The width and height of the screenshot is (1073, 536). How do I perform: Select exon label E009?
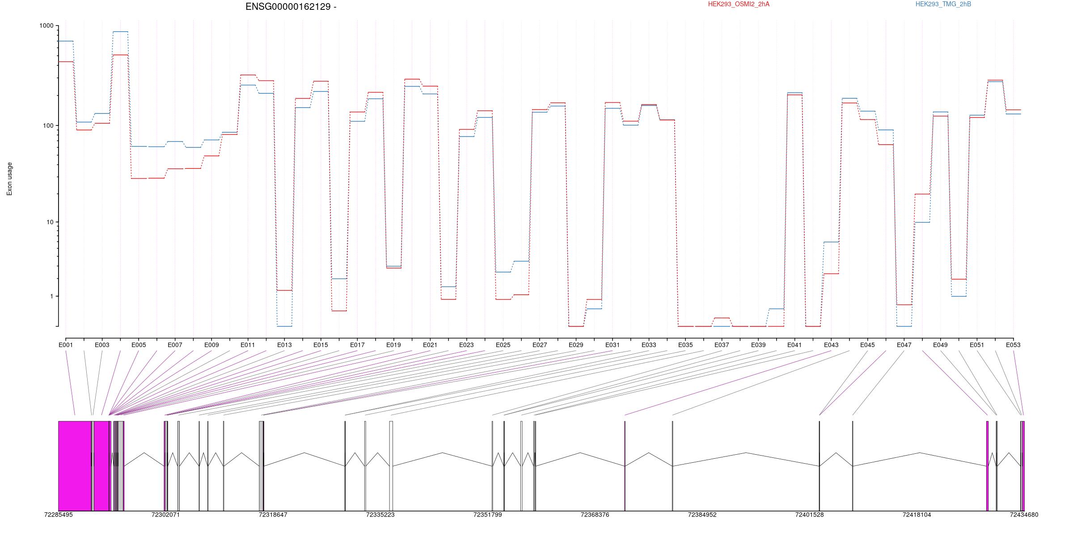(211, 345)
